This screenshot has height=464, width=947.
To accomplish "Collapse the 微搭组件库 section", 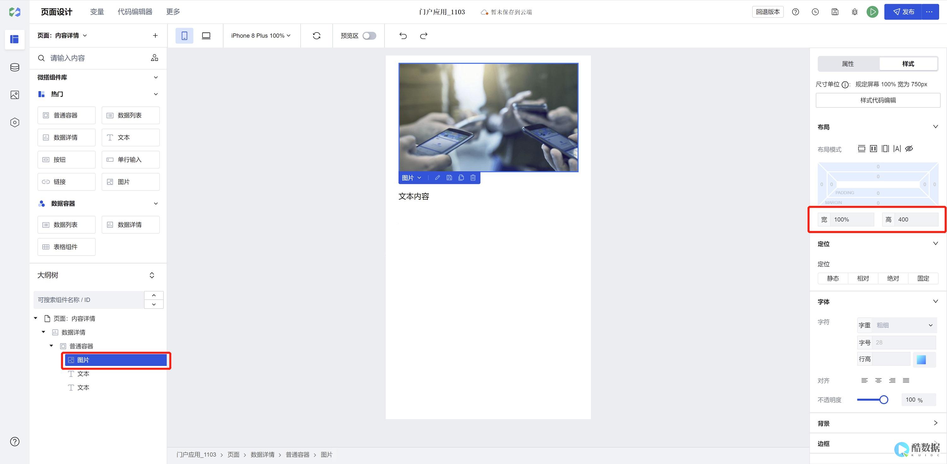I will point(156,77).
